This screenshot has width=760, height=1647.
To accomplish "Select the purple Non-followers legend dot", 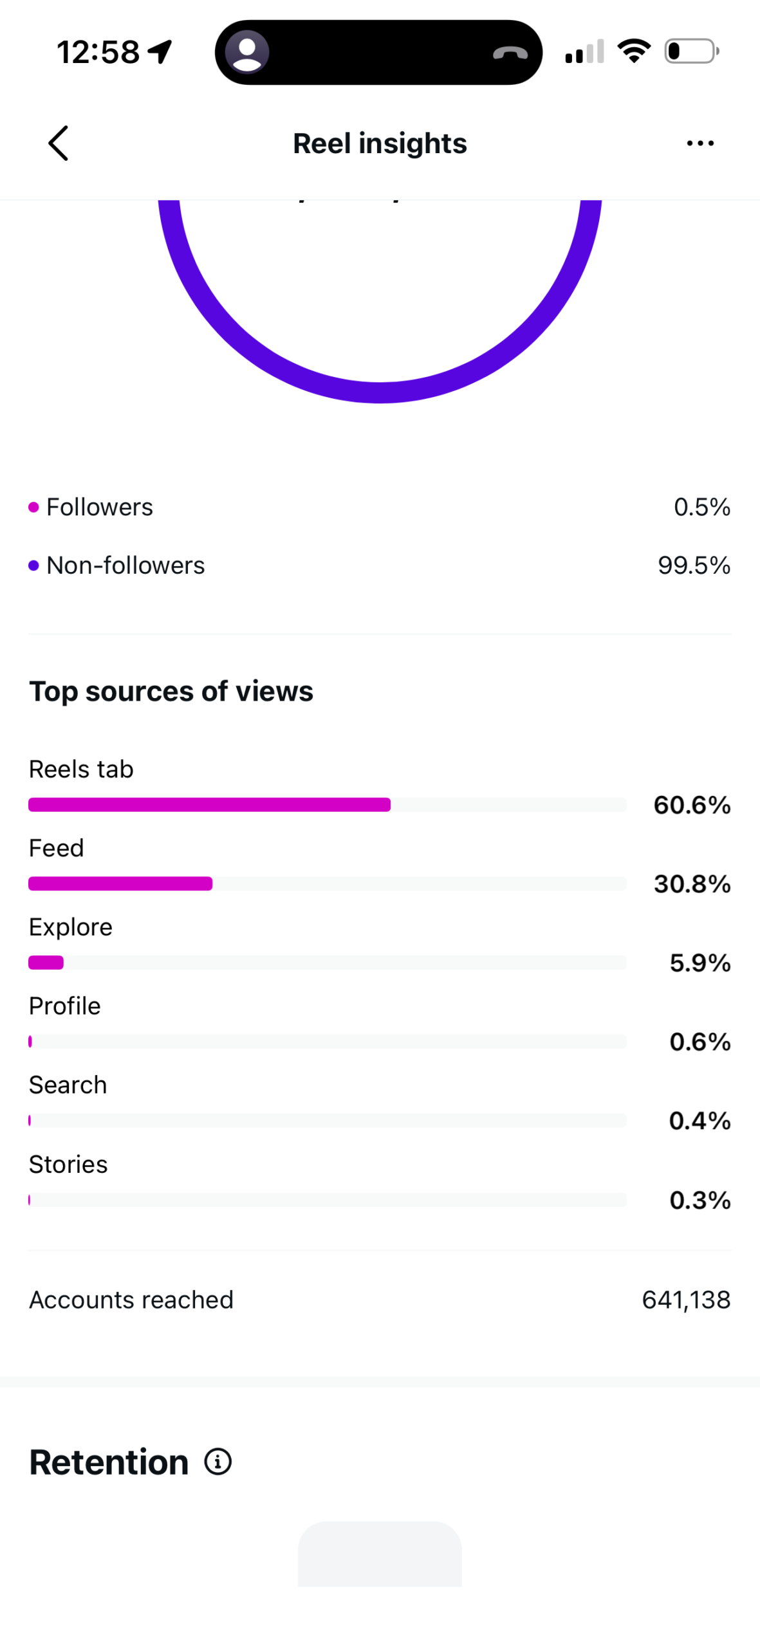I will coord(33,566).
